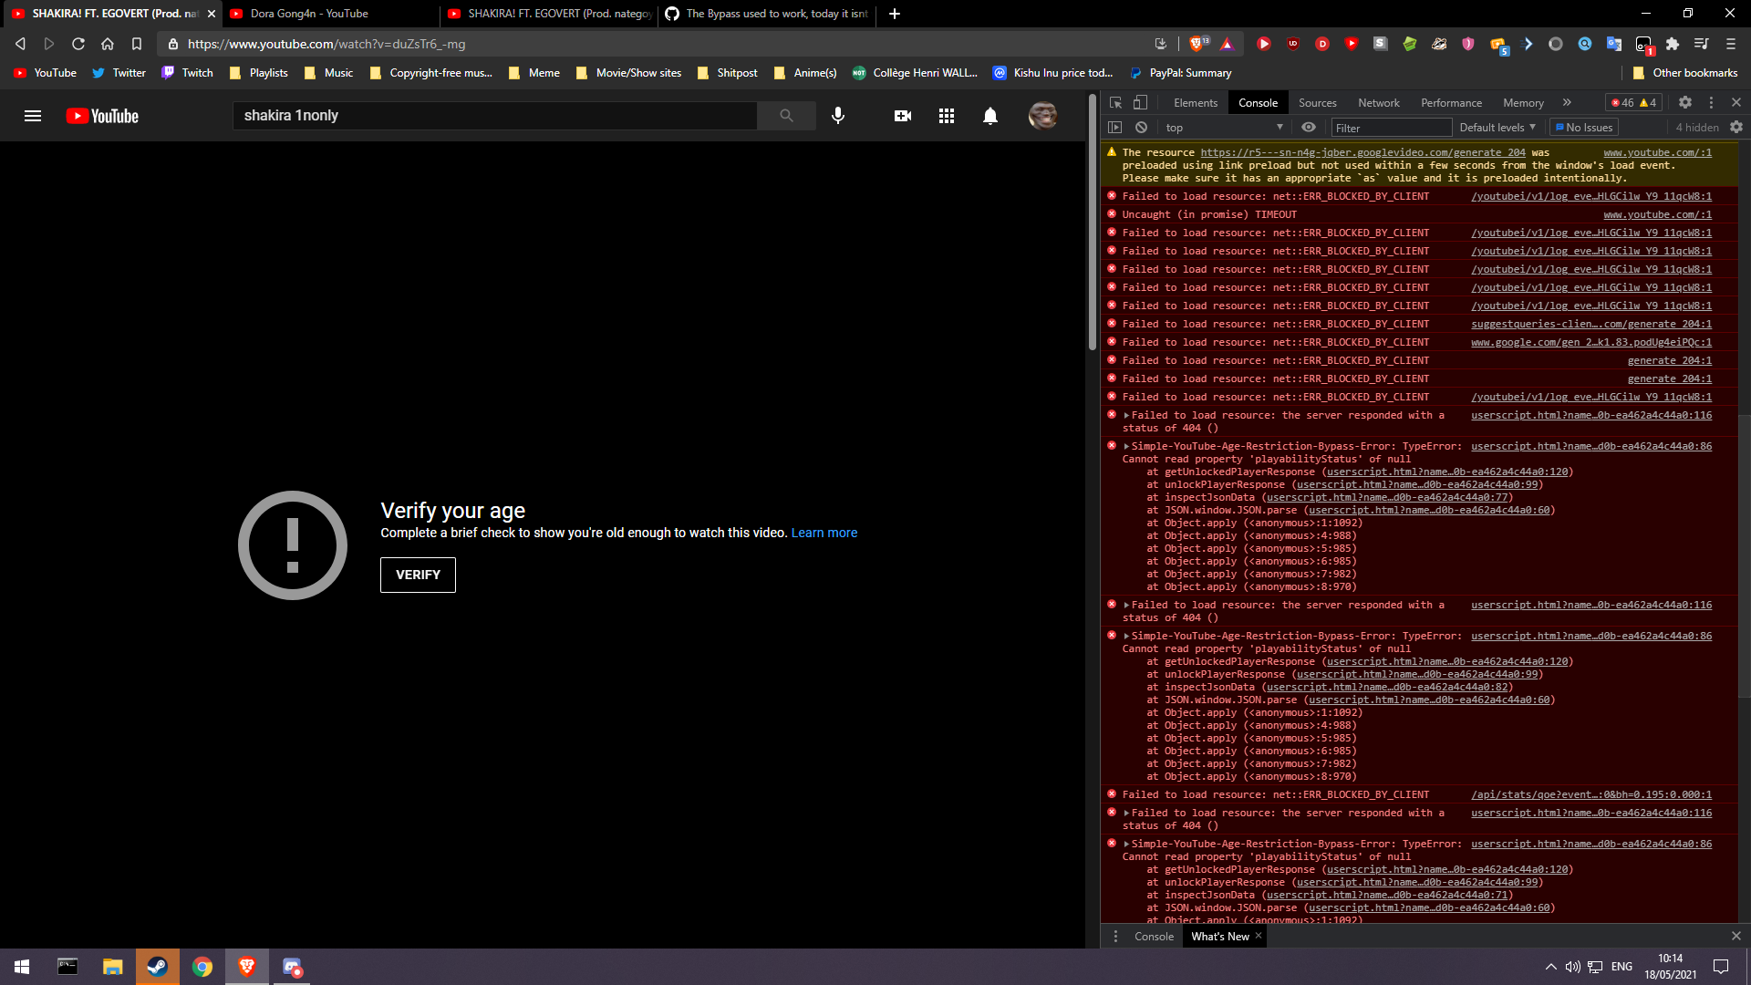Expand the JavaScript context dropdown labeled top
1751x985 pixels.
(1222, 127)
